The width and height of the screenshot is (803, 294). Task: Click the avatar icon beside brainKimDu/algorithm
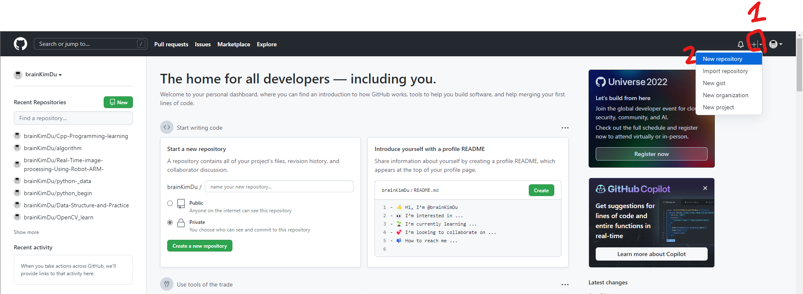pos(17,148)
